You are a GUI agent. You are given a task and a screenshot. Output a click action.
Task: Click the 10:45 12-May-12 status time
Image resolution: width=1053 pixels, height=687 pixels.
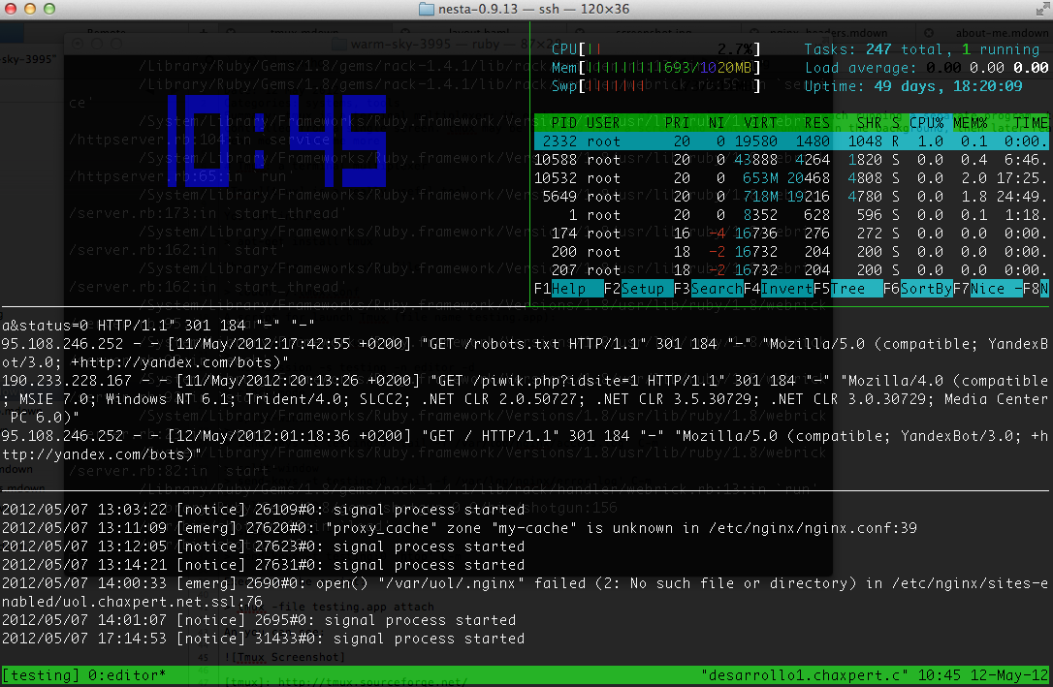coord(983,675)
